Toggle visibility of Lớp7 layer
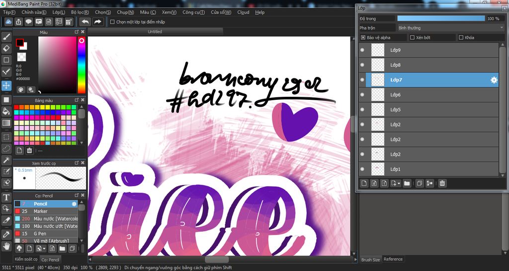Image resolution: width=509 pixels, height=271 pixels. pos(362,80)
